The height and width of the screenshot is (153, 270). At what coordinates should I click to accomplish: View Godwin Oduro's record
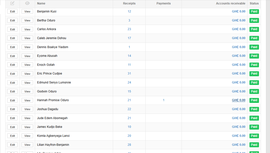point(27,91)
